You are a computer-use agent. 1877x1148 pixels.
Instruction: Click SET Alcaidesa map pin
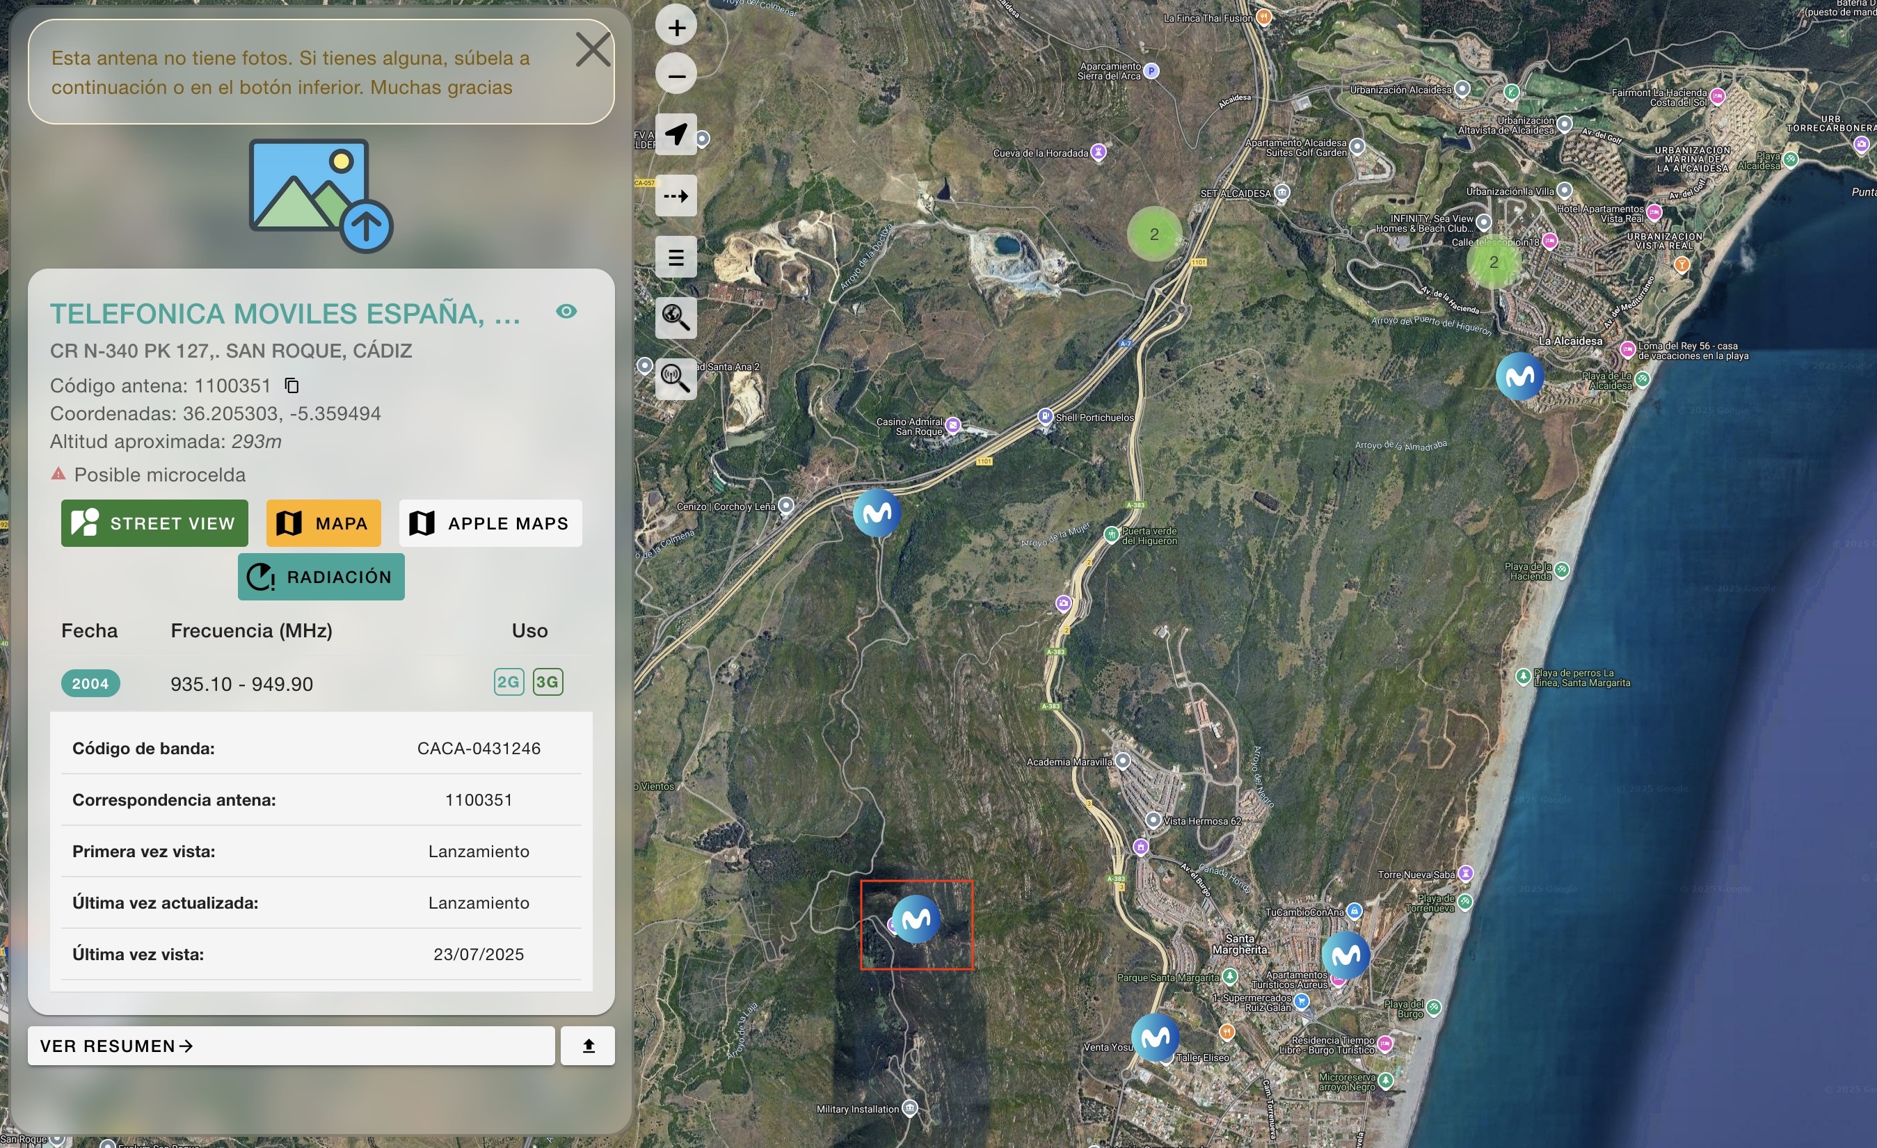(1282, 192)
